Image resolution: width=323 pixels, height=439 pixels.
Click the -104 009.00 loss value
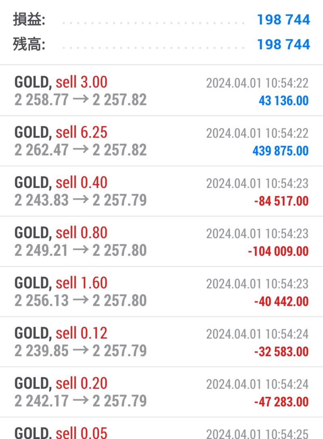[278, 251]
